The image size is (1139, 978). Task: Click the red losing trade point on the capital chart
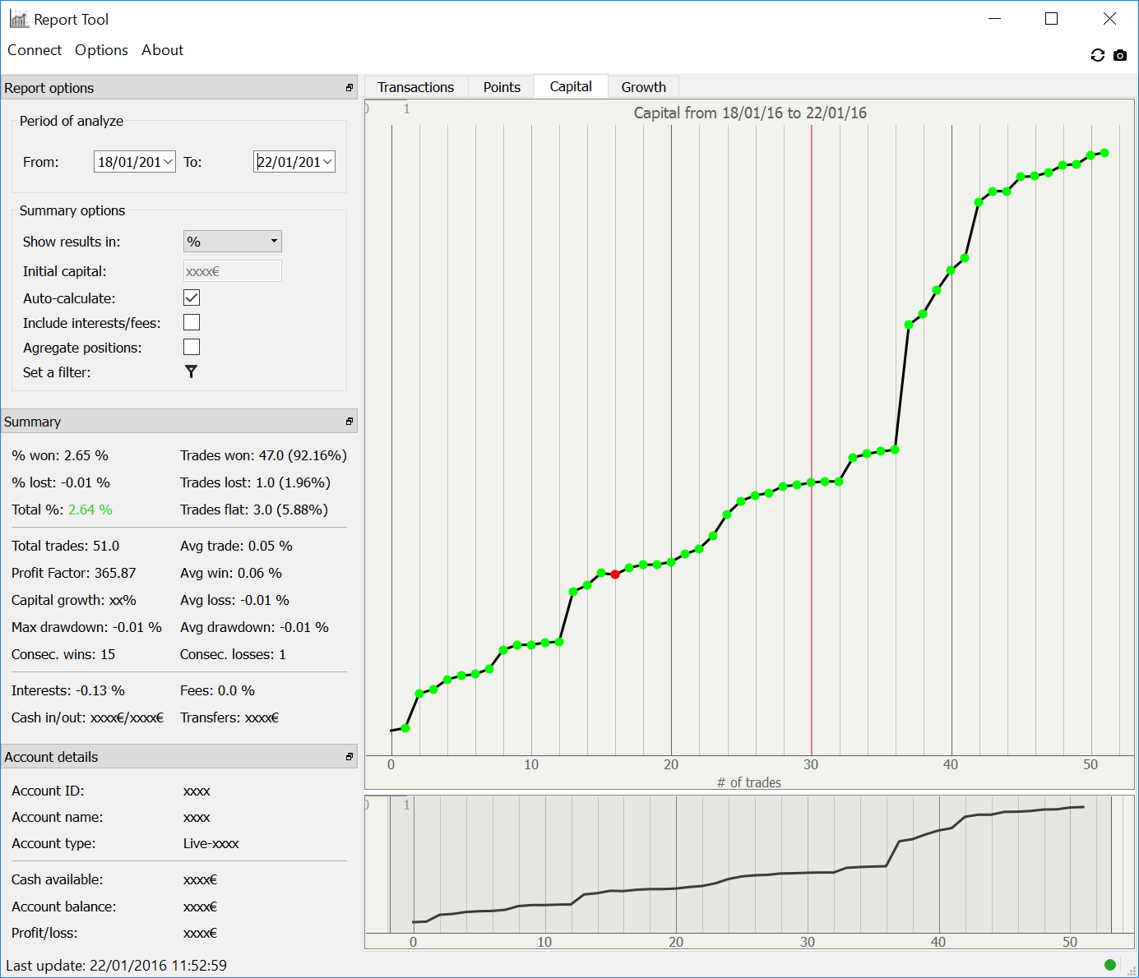point(615,574)
